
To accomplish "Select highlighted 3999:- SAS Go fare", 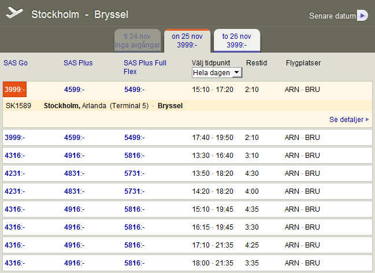I will point(14,90).
